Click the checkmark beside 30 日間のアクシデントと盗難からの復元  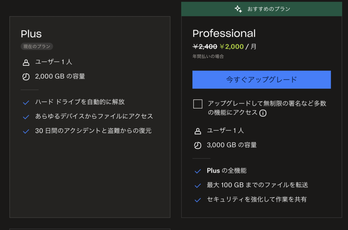pyautogui.click(x=26, y=131)
